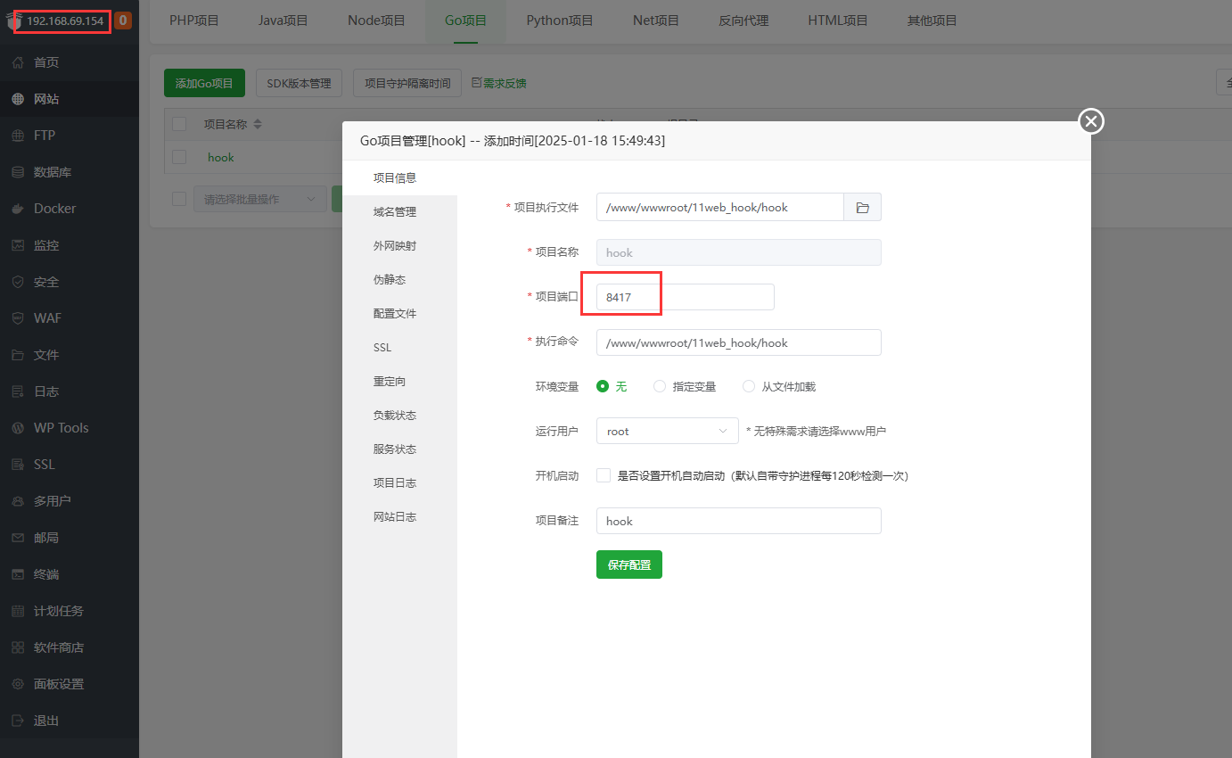Click the Database (数据库) sidebar icon
Viewport: 1232px width, 758px height.
[18, 172]
